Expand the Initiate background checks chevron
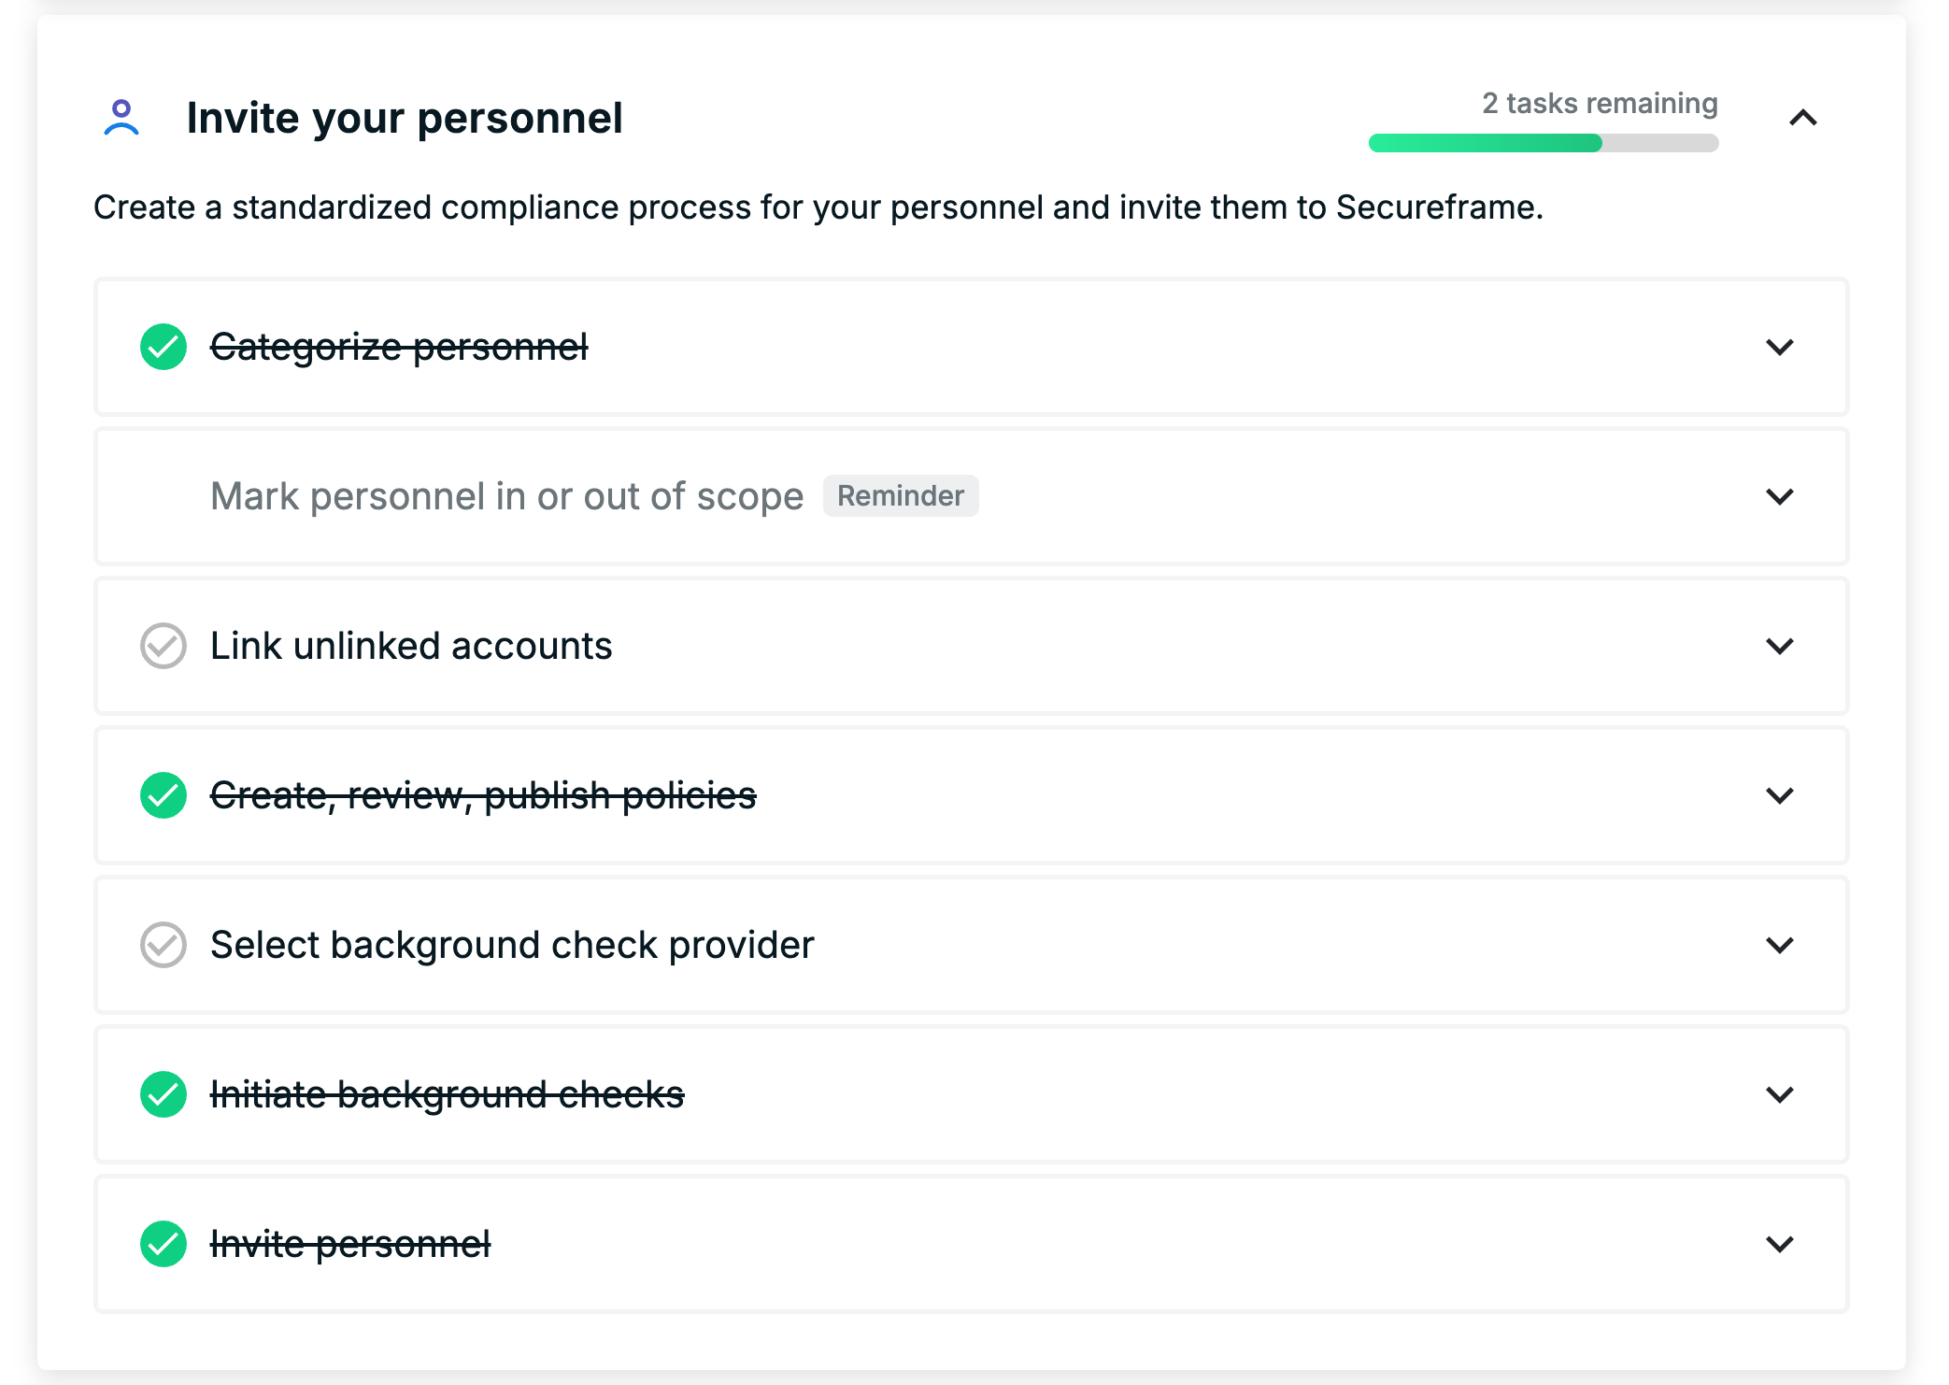Screen dimensions: 1949x1385 pos(1780,1094)
